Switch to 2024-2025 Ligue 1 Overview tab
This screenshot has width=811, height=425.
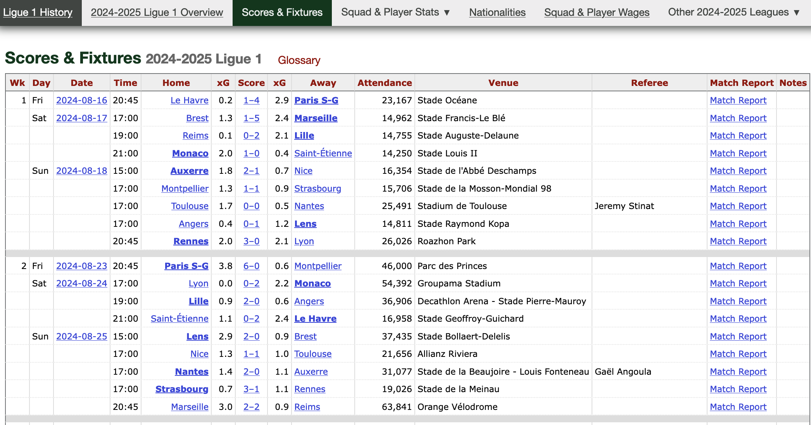point(157,12)
